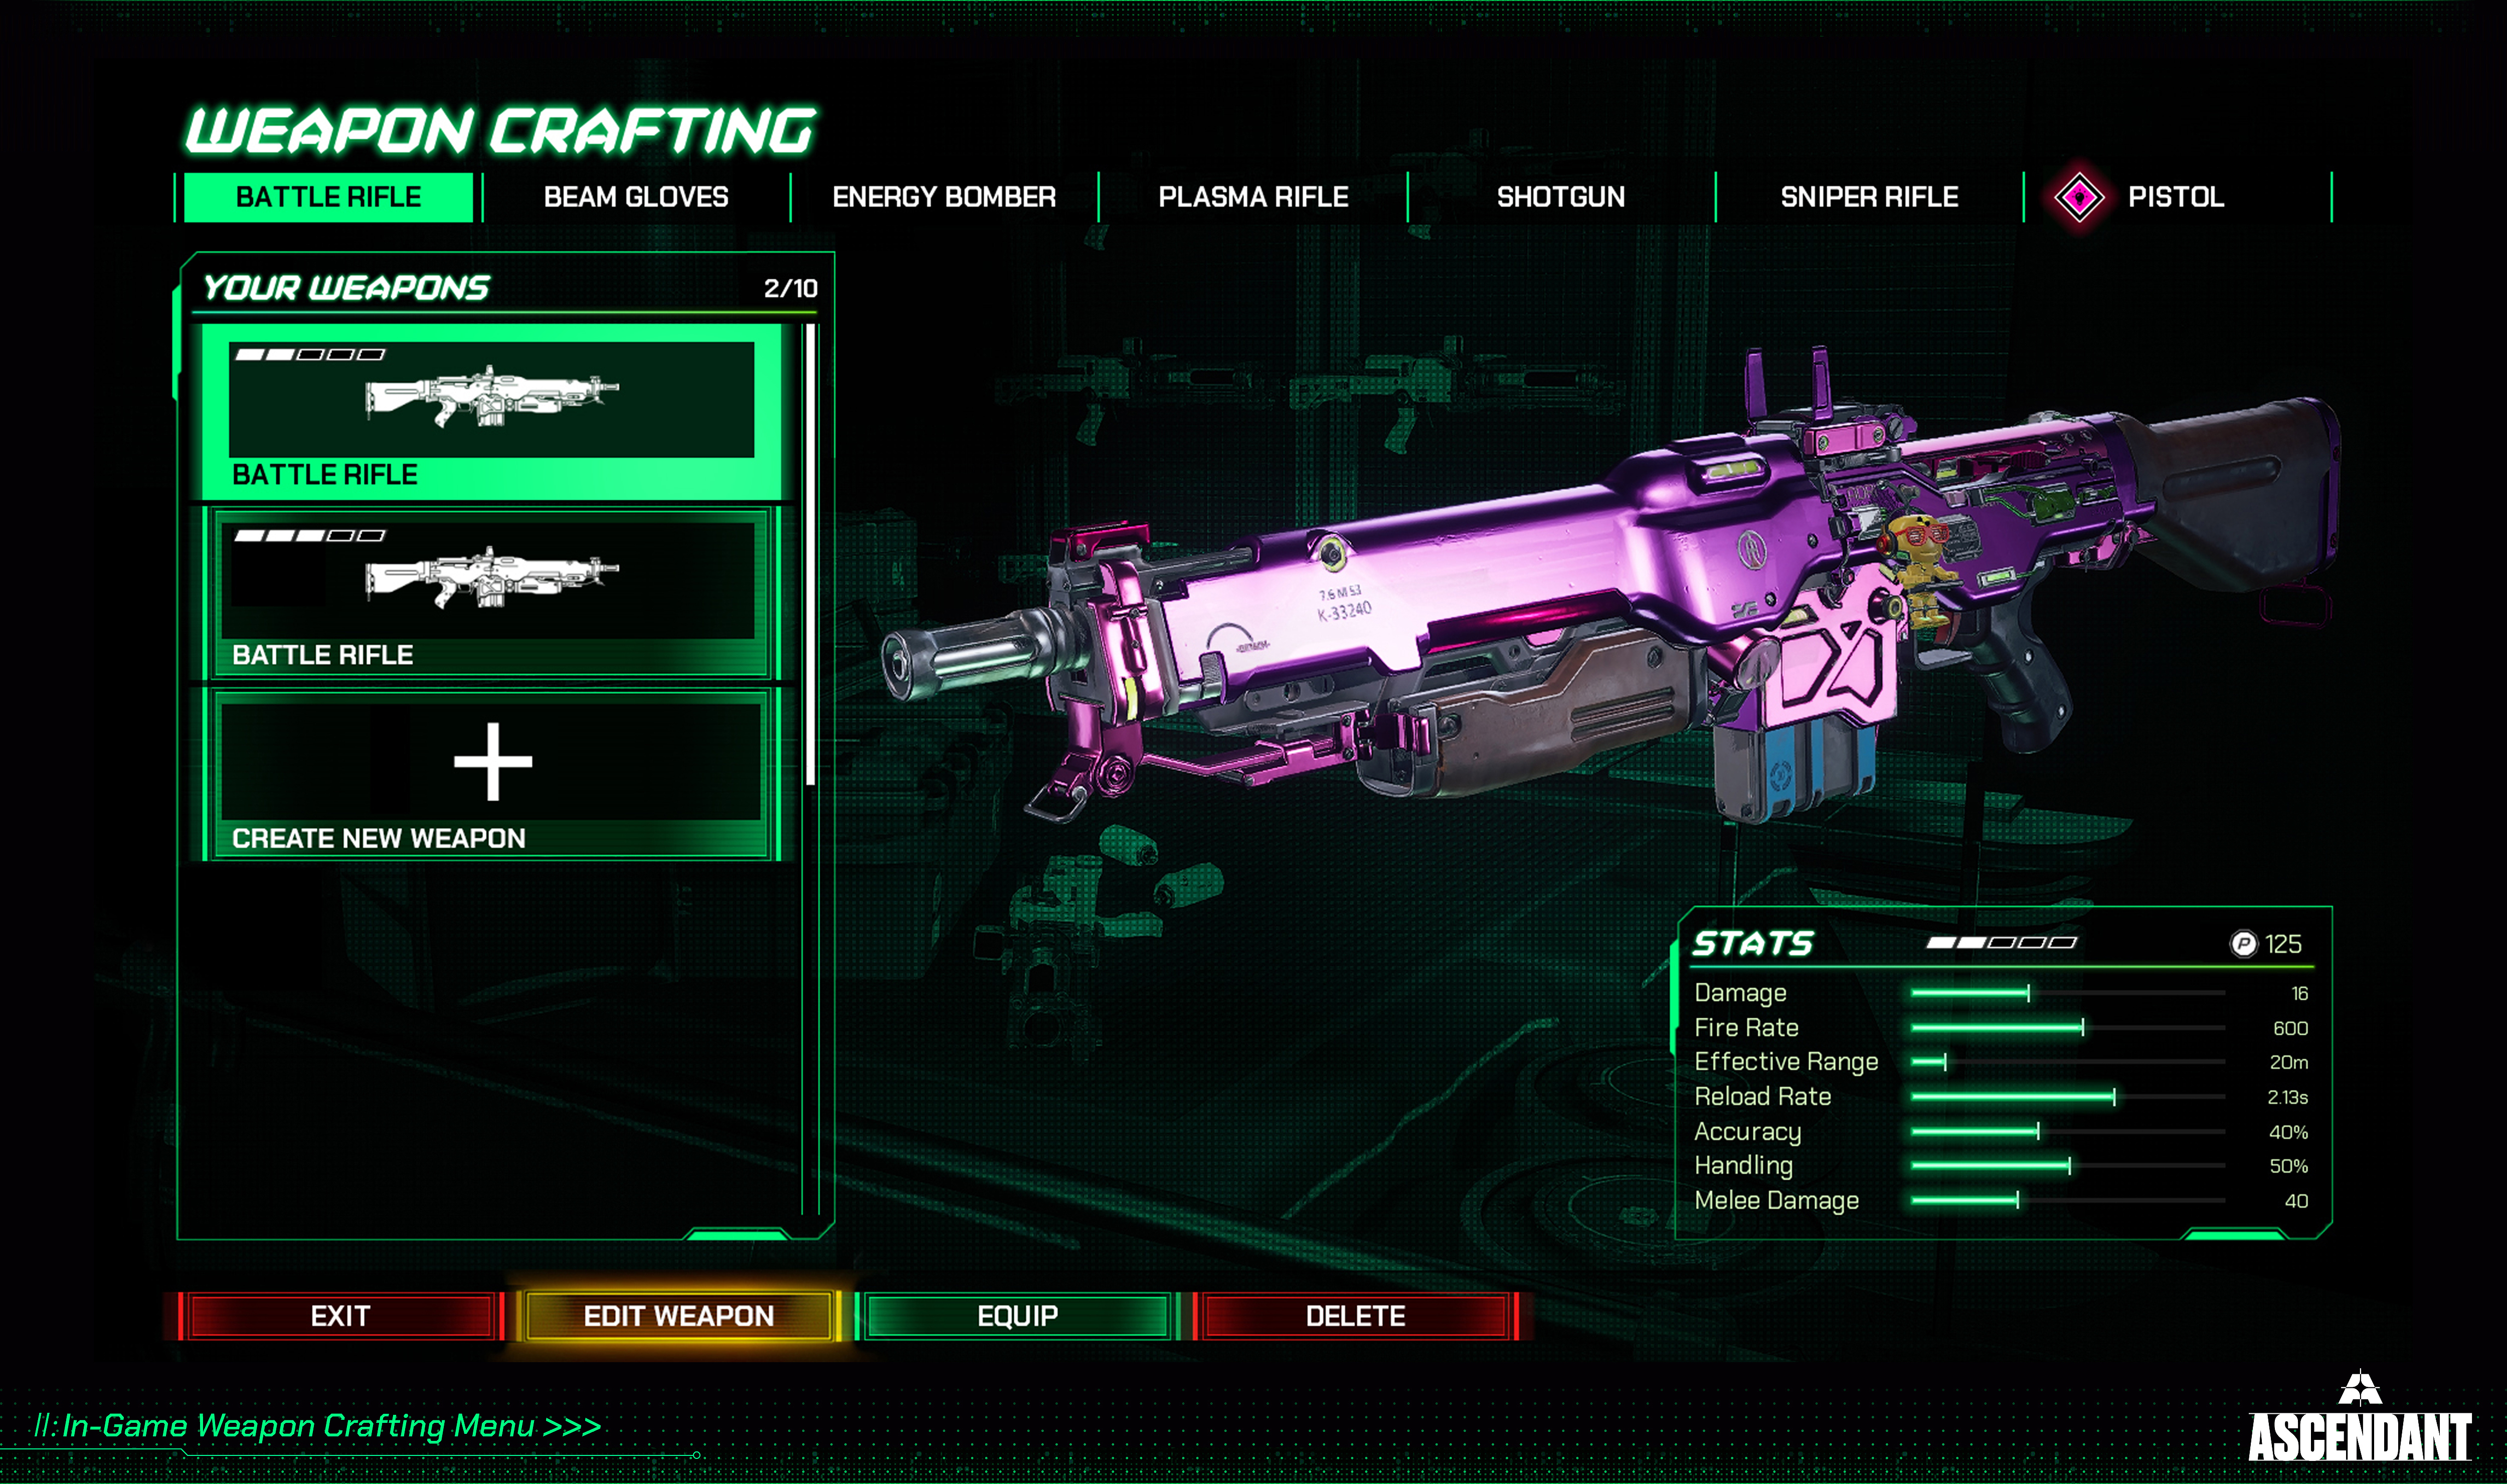Click the first battle rifle silhouette thumbnail

(x=492, y=397)
